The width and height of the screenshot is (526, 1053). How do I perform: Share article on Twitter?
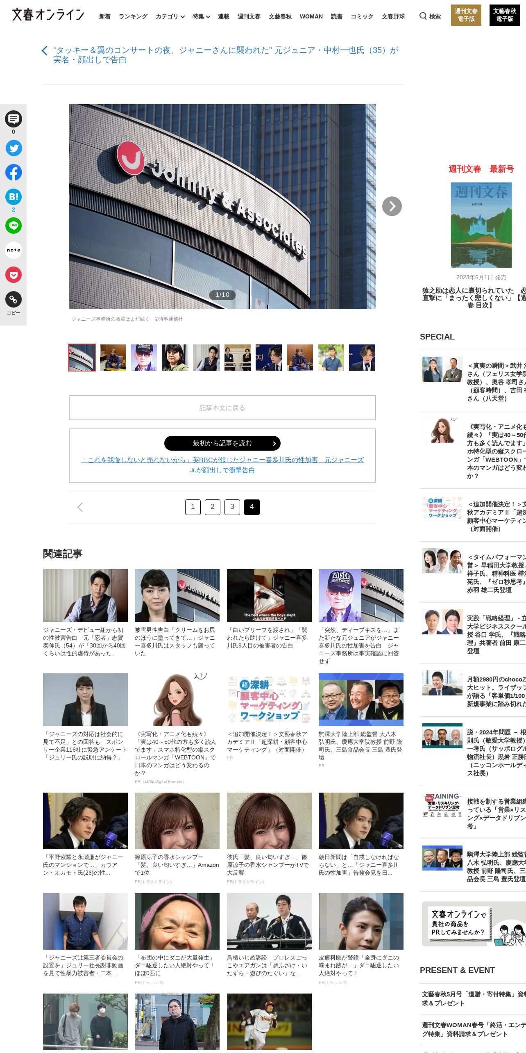pyautogui.click(x=14, y=148)
